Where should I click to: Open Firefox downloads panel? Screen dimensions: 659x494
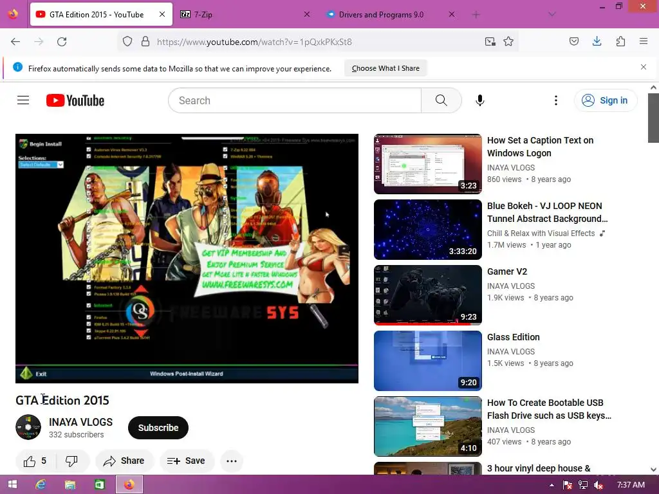[x=597, y=41]
